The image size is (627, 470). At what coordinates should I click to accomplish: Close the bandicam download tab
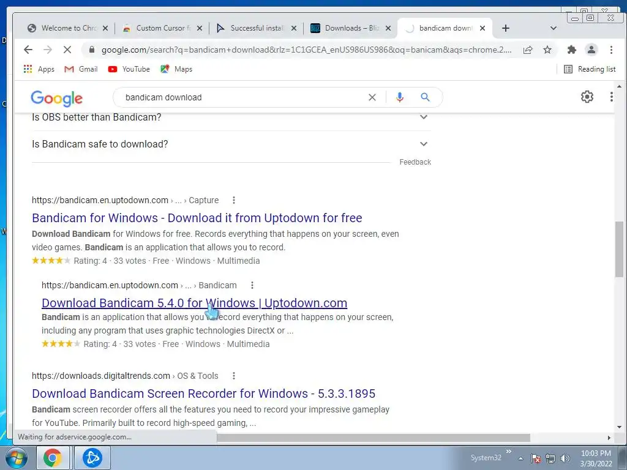point(482,28)
